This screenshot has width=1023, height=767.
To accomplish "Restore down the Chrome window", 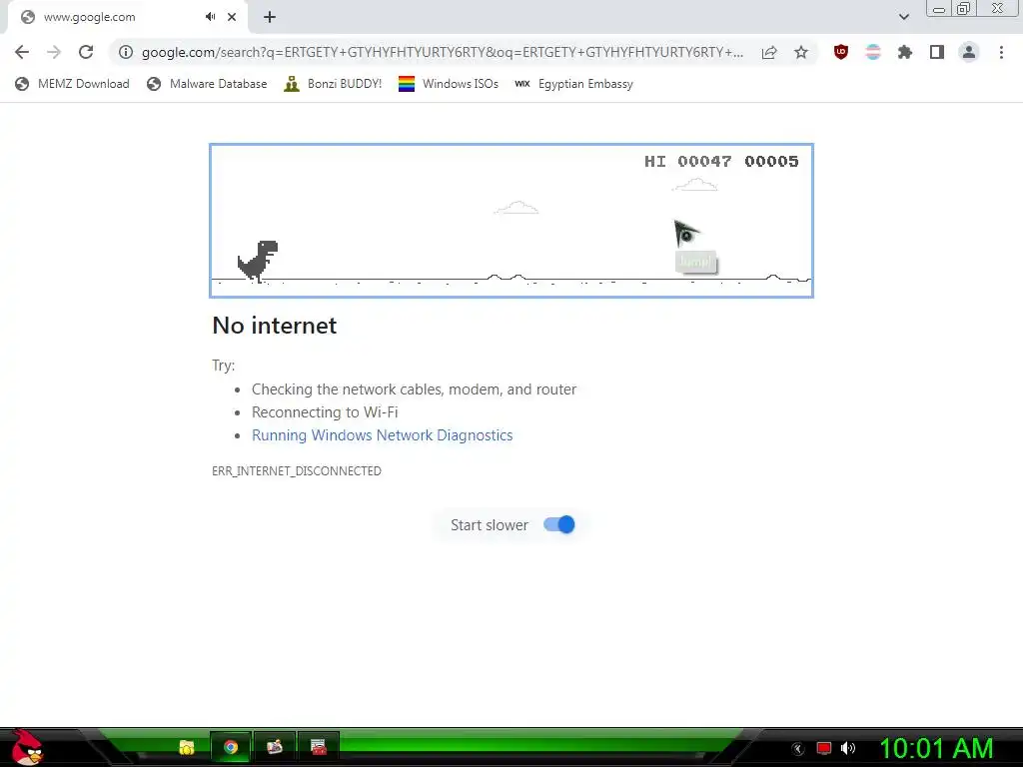I will pos(963,8).
